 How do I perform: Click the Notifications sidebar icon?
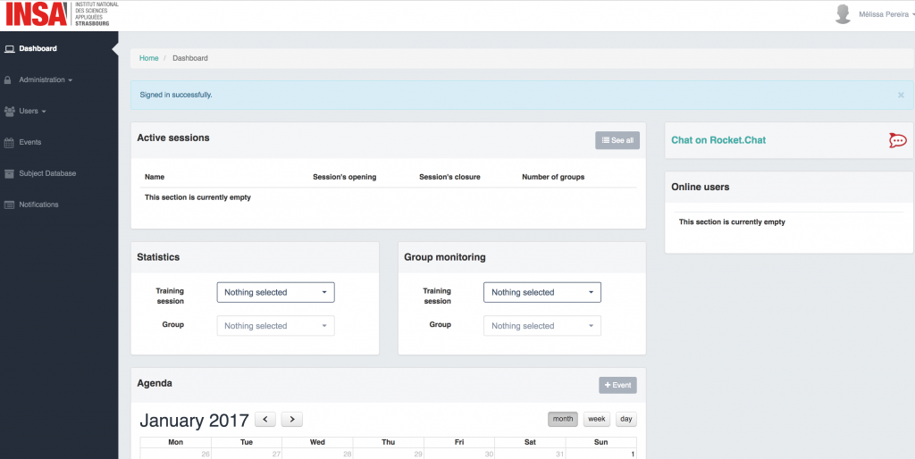point(9,204)
